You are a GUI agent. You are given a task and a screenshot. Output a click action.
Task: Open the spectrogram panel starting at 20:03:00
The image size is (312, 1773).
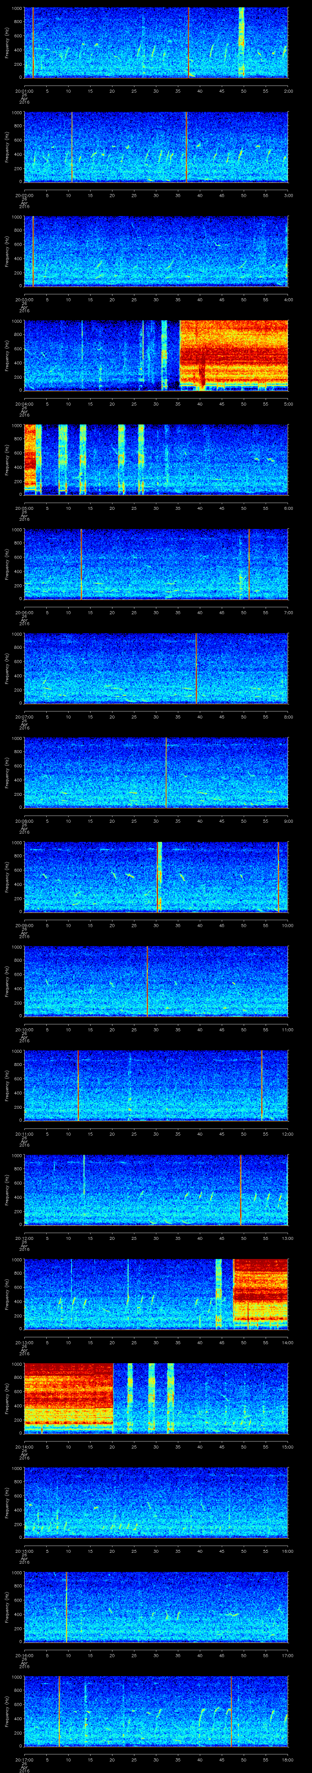point(156,251)
